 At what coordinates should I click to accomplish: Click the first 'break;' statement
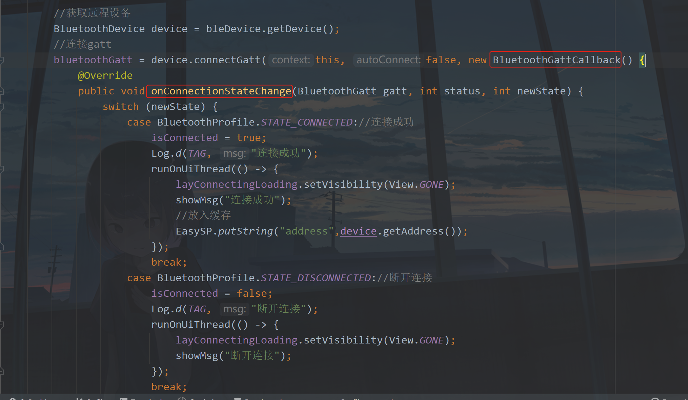click(169, 262)
